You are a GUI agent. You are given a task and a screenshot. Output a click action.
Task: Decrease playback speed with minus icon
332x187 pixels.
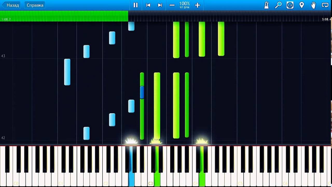[x=172, y=5]
